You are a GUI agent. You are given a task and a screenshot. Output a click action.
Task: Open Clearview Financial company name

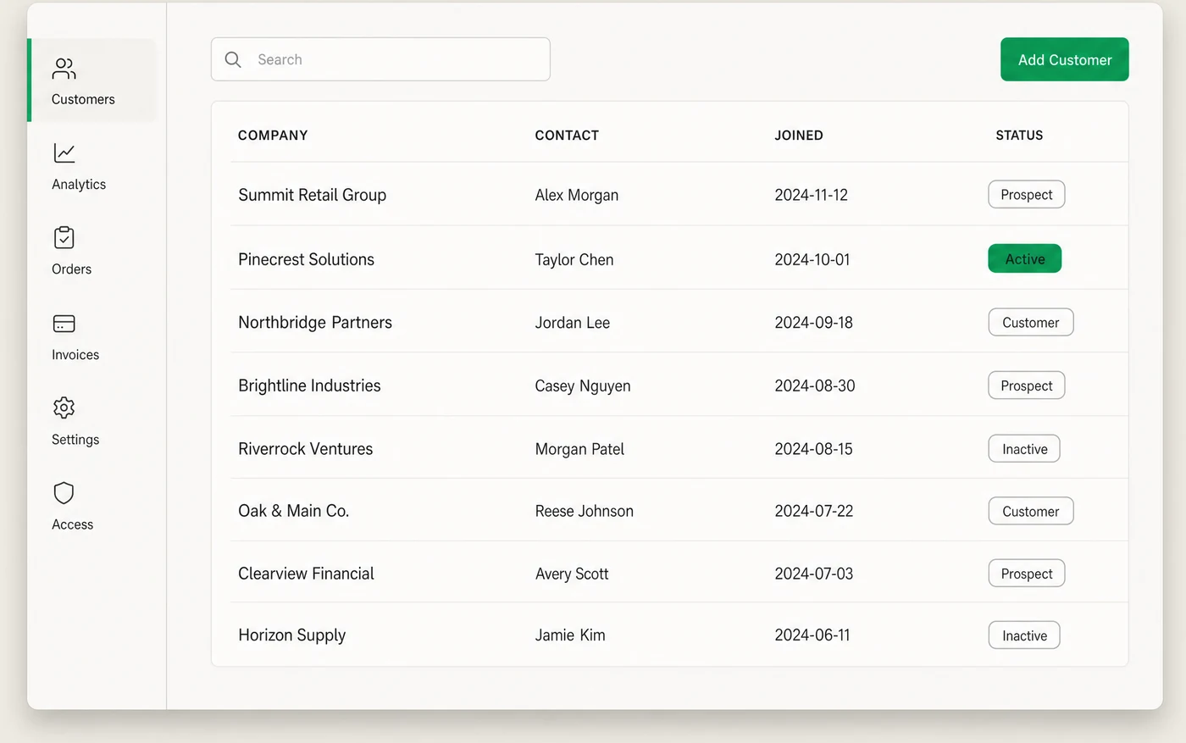tap(306, 574)
